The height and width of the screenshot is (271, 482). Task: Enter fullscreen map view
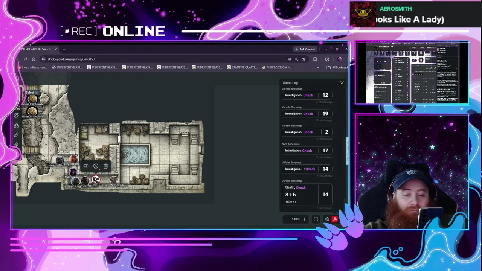coord(316,219)
